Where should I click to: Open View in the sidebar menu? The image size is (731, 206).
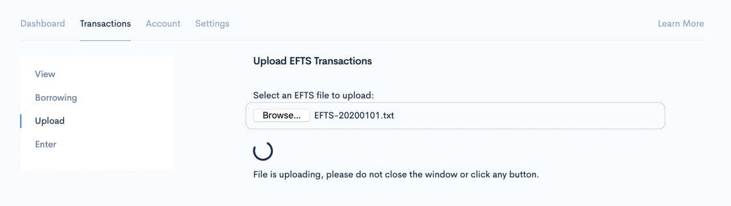[45, 74]
